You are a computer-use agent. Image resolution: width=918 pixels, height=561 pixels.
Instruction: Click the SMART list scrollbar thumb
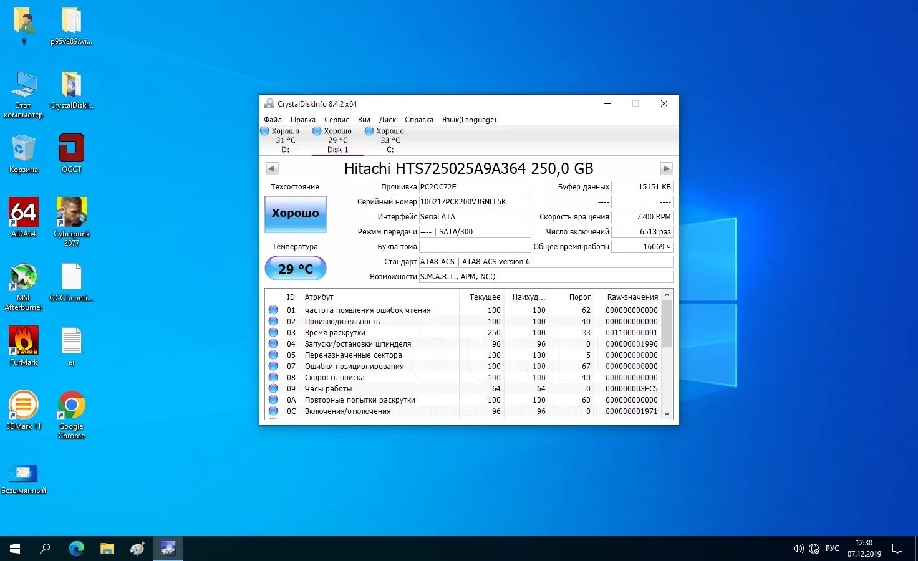point(667,324)
